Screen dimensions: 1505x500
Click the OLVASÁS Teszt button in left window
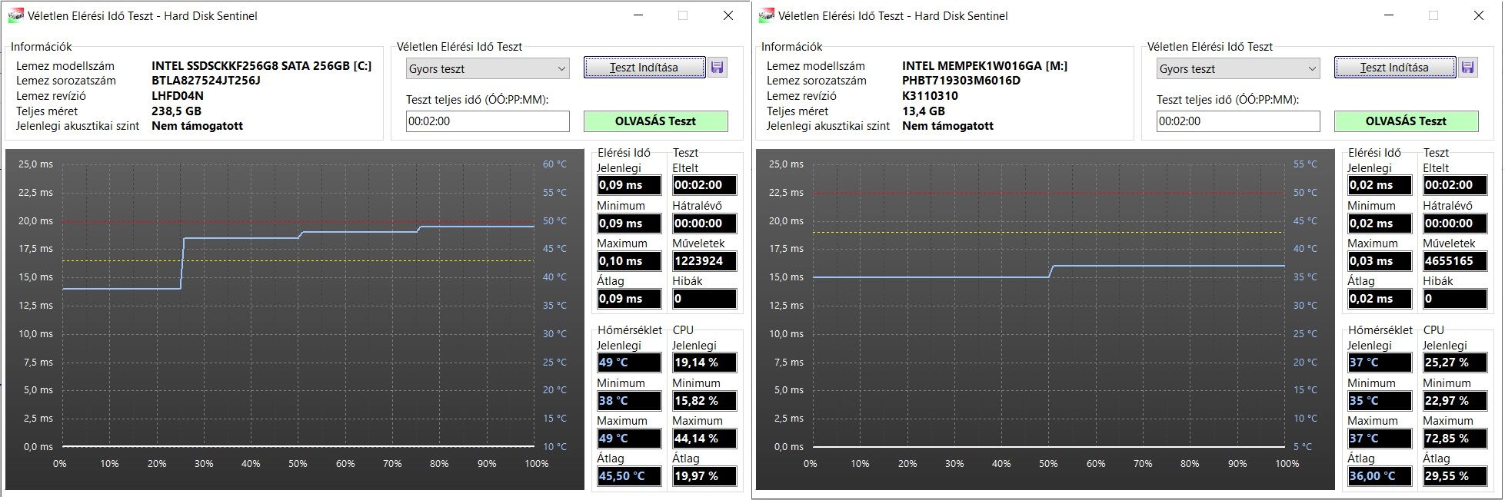point(655,121)
